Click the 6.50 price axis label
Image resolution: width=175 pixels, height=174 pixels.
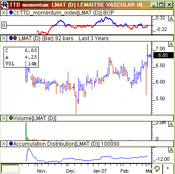coord(160,65)
